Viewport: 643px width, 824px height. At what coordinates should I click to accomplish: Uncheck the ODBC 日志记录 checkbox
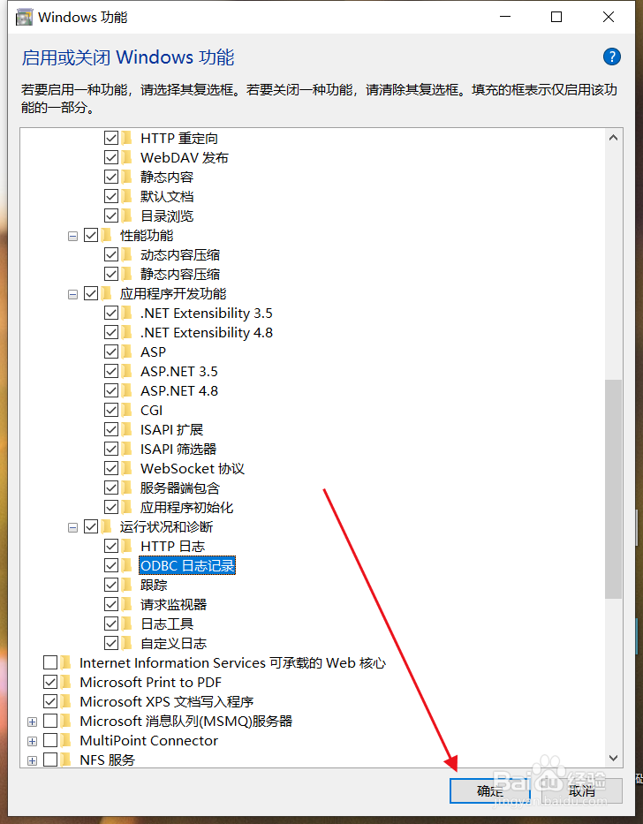[111, 565]
